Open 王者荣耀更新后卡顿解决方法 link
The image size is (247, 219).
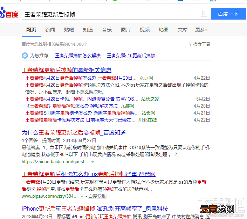[81, 120]
